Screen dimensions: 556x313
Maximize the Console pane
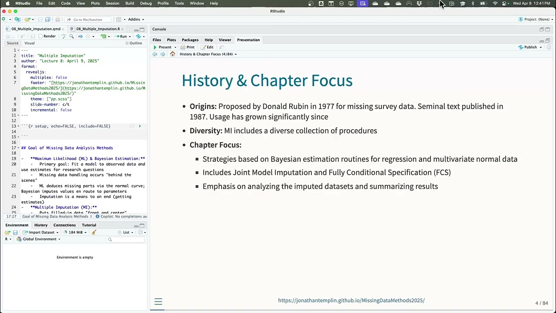pos(548,29)
